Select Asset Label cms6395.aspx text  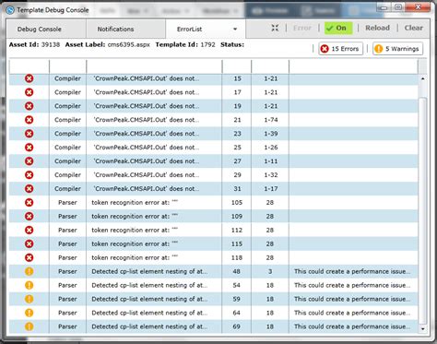[x=129, y=44]
